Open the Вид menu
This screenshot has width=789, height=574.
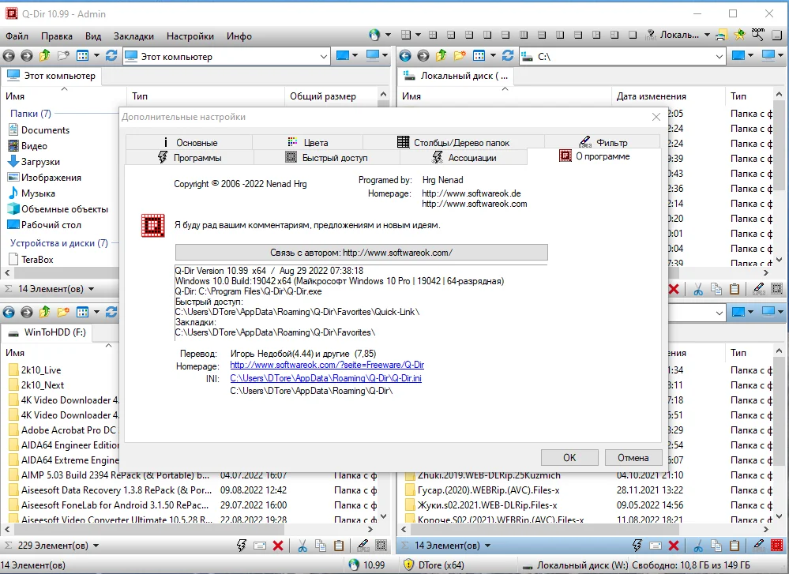tap(93, 36)
